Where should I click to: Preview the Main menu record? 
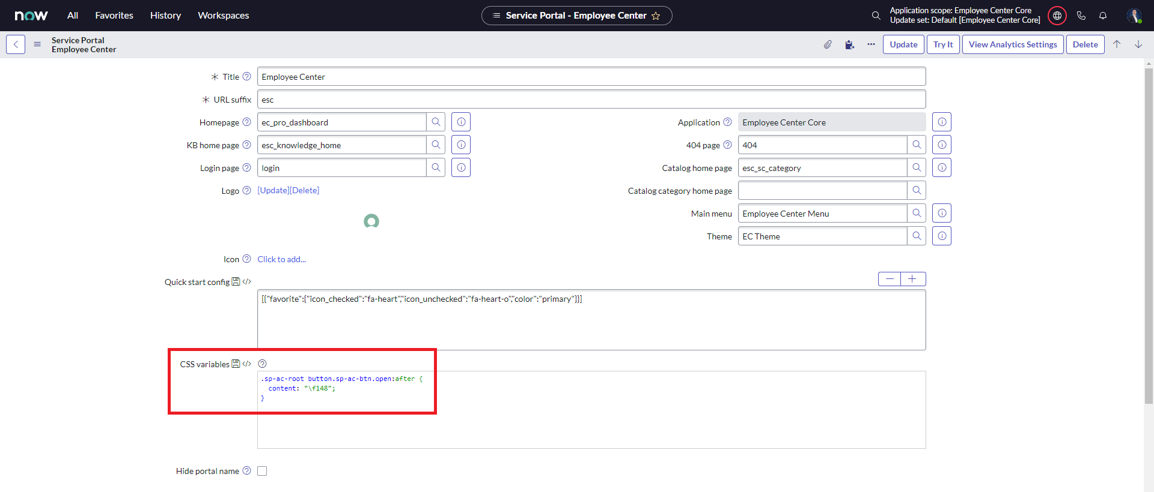click(942, 214)
